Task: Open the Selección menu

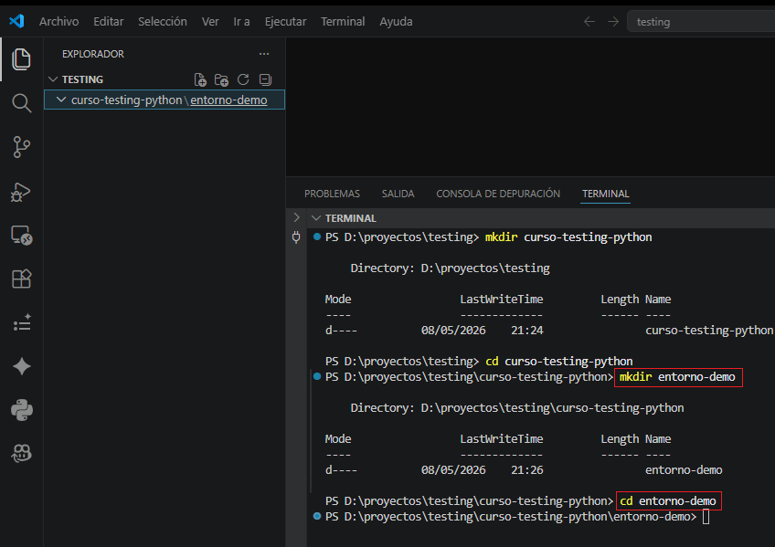Action: [162, 22]
